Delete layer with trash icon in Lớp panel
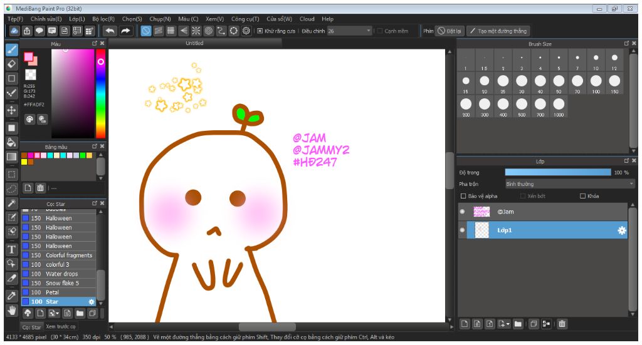 [x=562, y=324]
